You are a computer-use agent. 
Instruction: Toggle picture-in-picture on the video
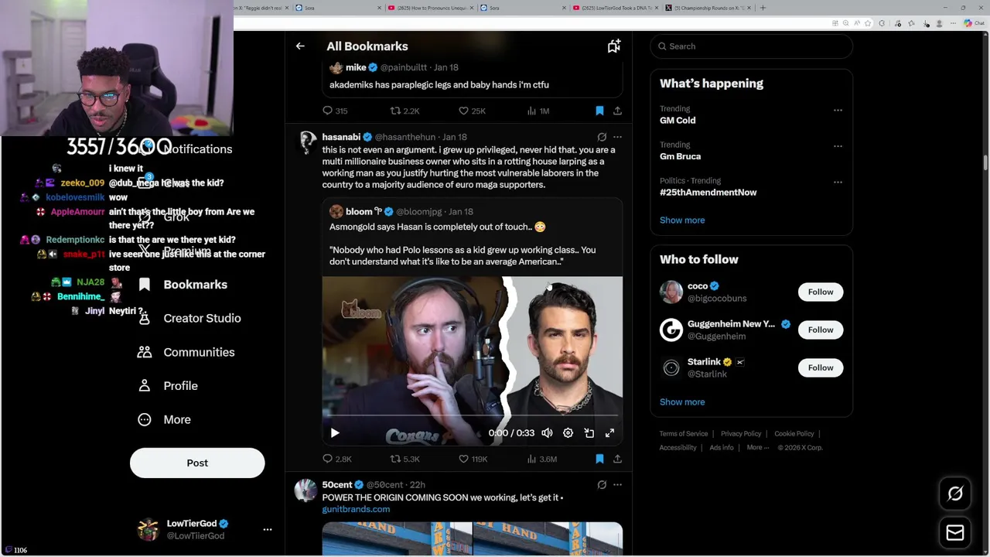(589, 433)
